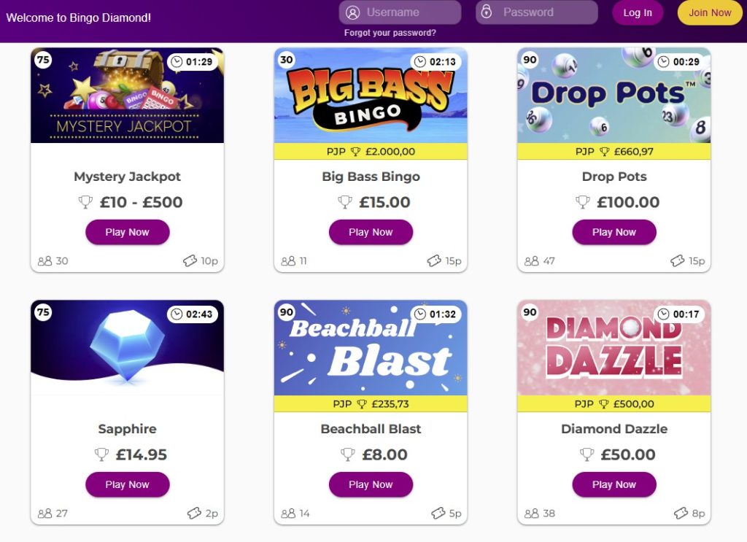
Task: Click the 90-ball badge on Drop Pots
Action: pos(529,61)
